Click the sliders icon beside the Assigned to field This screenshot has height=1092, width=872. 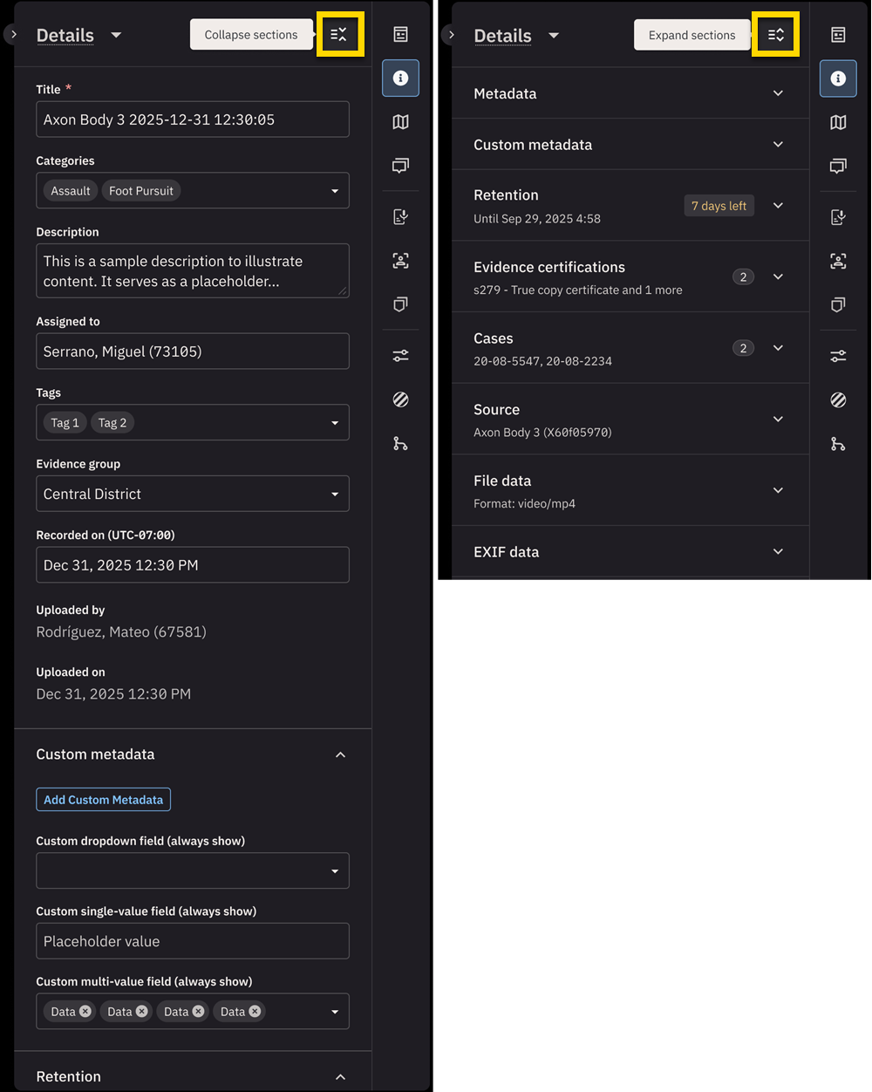point(400,356)
